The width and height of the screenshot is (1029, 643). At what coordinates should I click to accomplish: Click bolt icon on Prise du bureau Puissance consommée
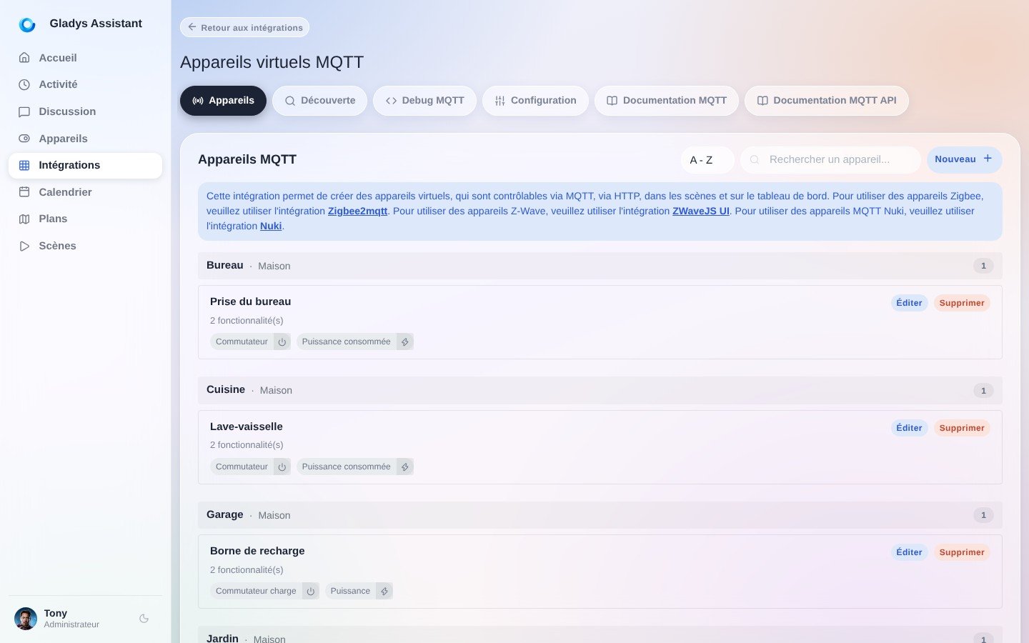pyautogui.click(x=405, y=342)
